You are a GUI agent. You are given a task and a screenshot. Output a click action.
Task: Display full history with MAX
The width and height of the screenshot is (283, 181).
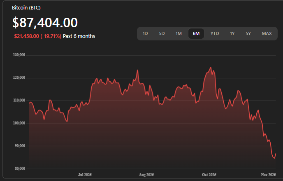[x=267, y=33]
